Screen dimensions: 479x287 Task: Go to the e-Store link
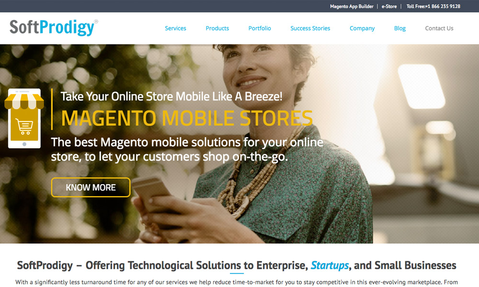(389, 6)
